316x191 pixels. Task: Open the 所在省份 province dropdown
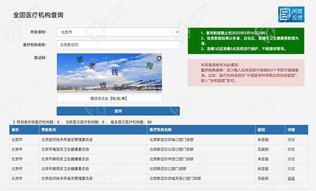[x=118, y=32]
